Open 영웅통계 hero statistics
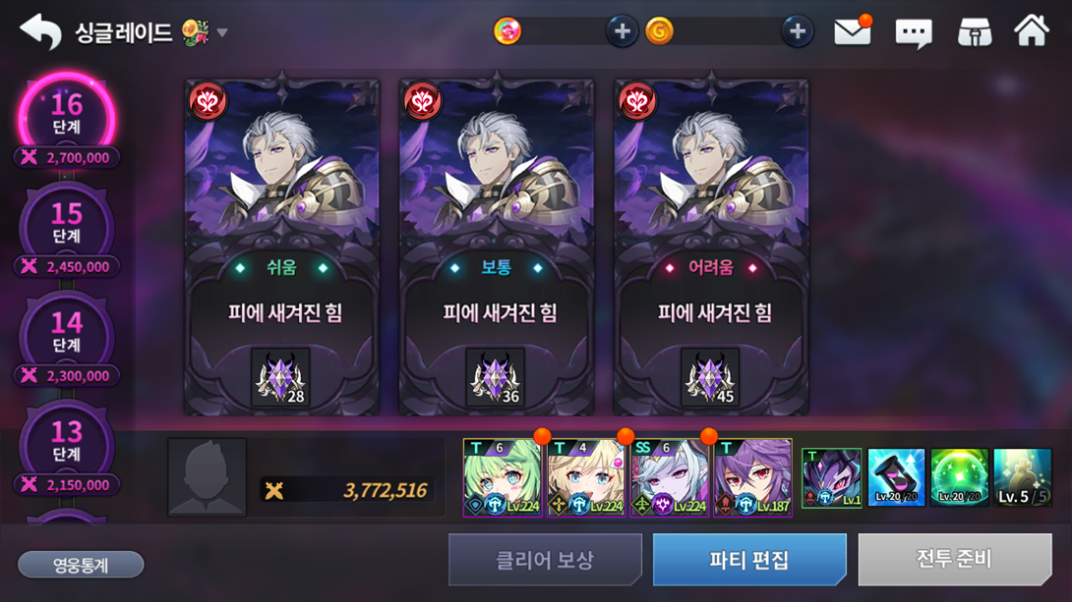The image size is (1072, 602). pyautogui.click(x=81, y=565)
